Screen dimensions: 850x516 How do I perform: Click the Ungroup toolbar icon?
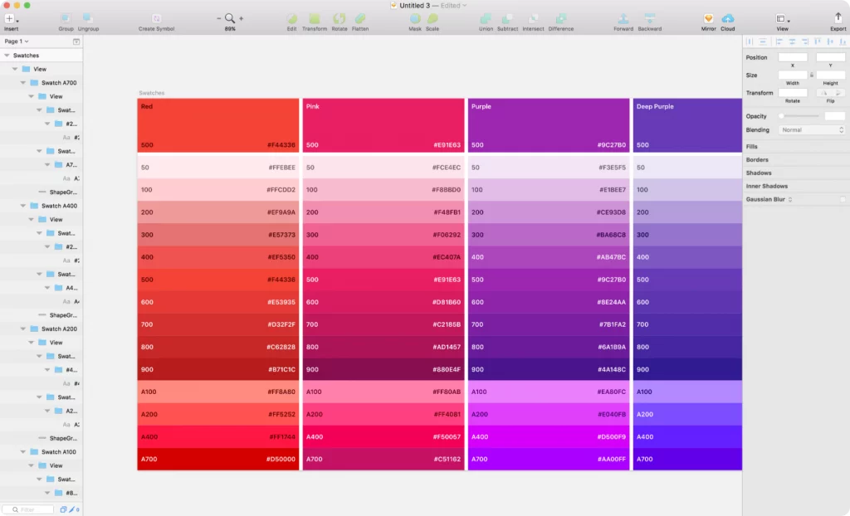88,18
